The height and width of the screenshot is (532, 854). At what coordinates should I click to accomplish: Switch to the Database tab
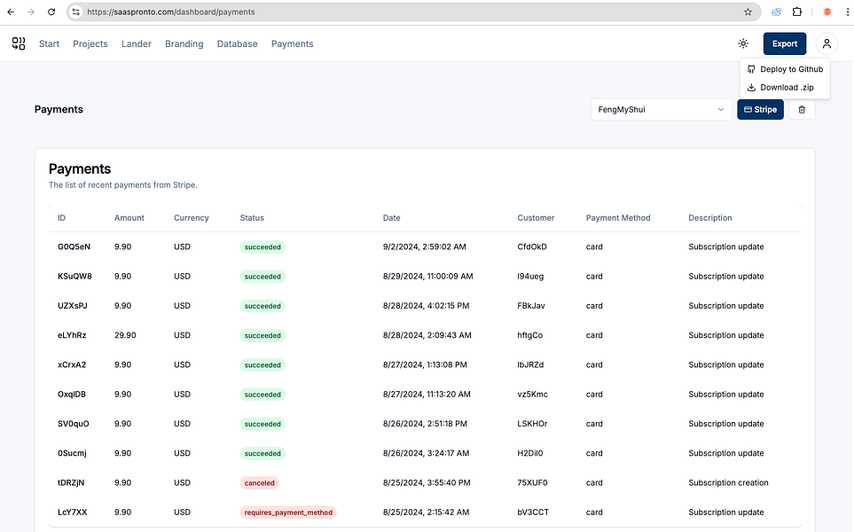tap(237, 43)
